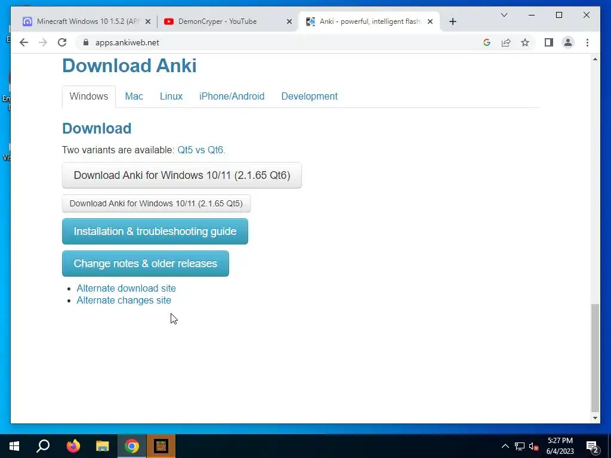View site security lock information

86,42
